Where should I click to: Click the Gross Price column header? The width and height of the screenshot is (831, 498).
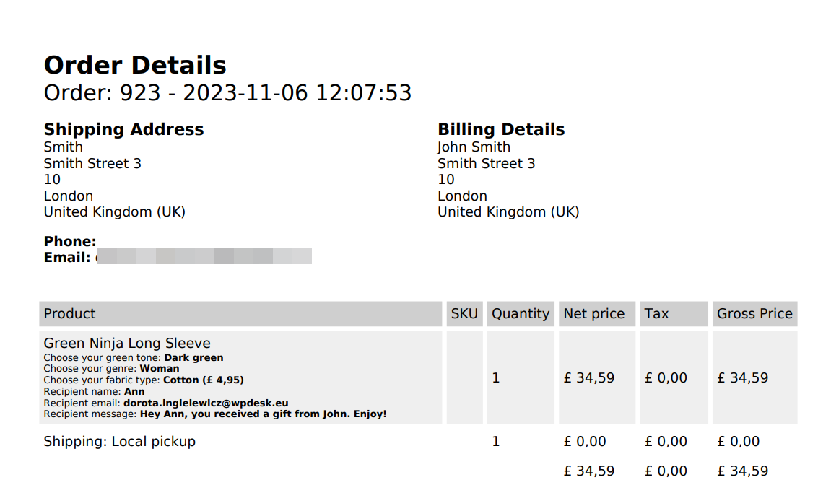point(754,314)
